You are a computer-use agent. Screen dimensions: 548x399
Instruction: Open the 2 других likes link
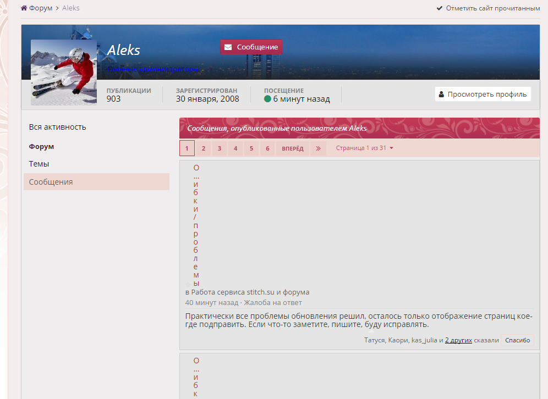click(x=458, y=340)
